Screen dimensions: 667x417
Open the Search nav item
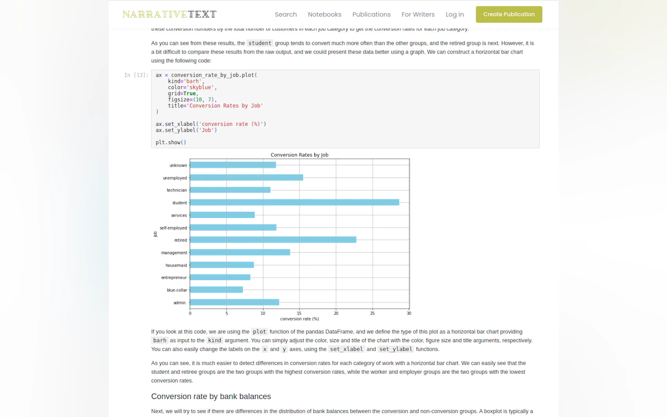click(285, 14)
